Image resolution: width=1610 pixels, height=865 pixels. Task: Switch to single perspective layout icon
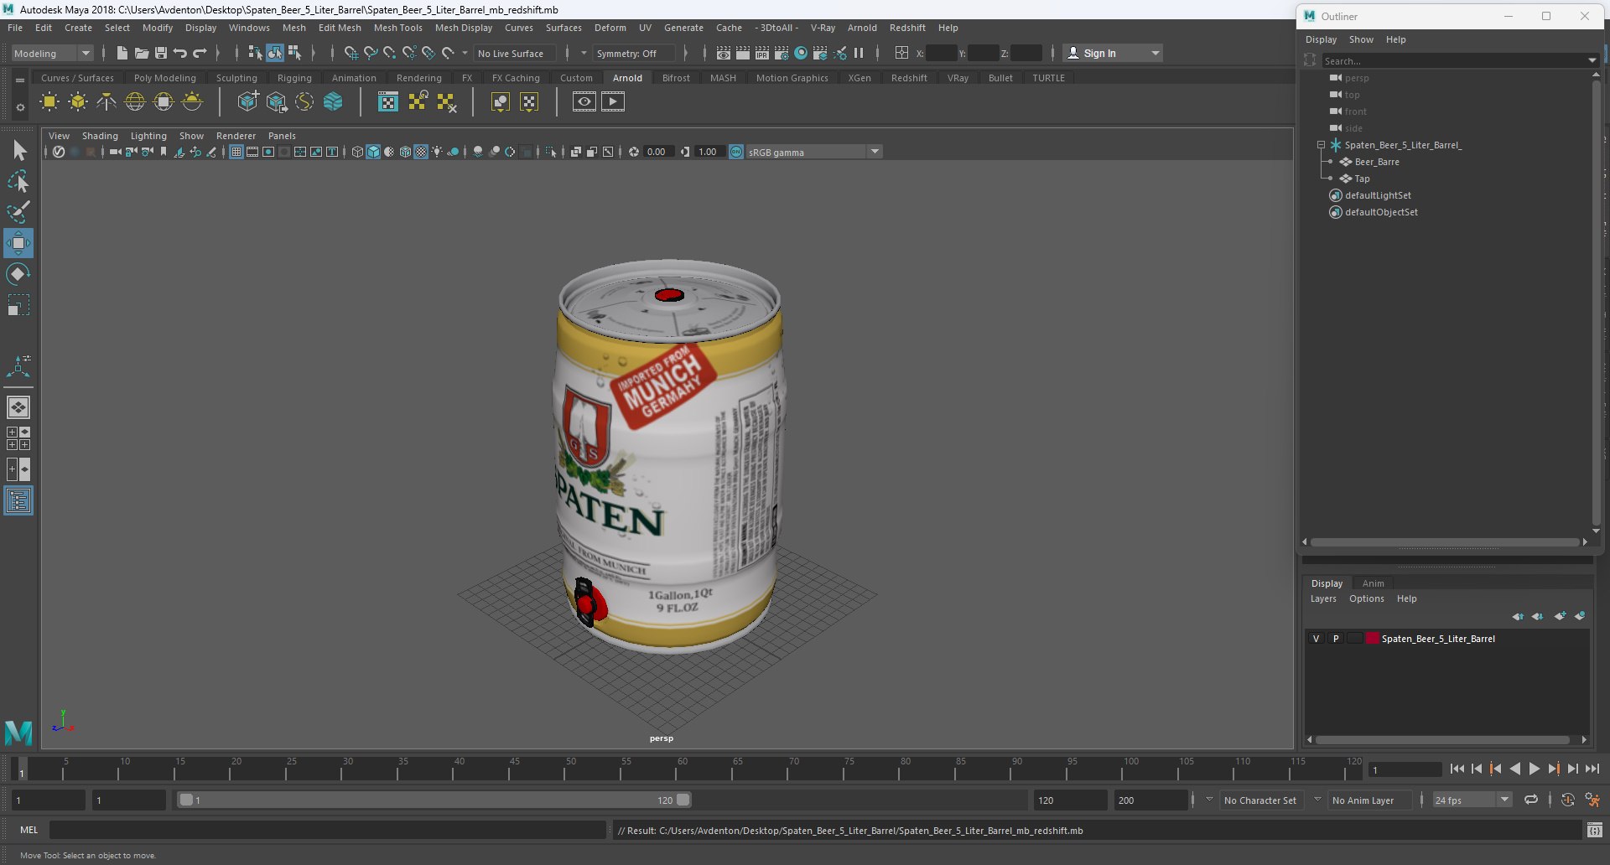click(18, 407)
